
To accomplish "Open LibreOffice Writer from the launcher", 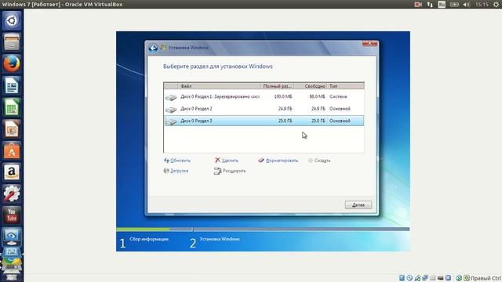I will click(12, 85).
